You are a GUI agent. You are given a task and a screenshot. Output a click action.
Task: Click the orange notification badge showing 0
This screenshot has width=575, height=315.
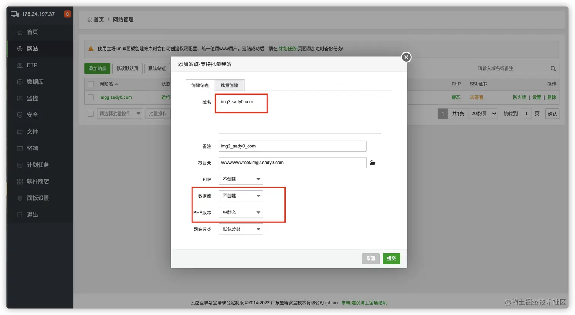pos(67,14)
